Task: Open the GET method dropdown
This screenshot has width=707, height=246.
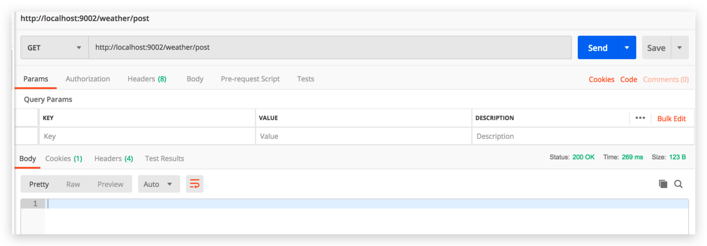Action: [55, 48]
